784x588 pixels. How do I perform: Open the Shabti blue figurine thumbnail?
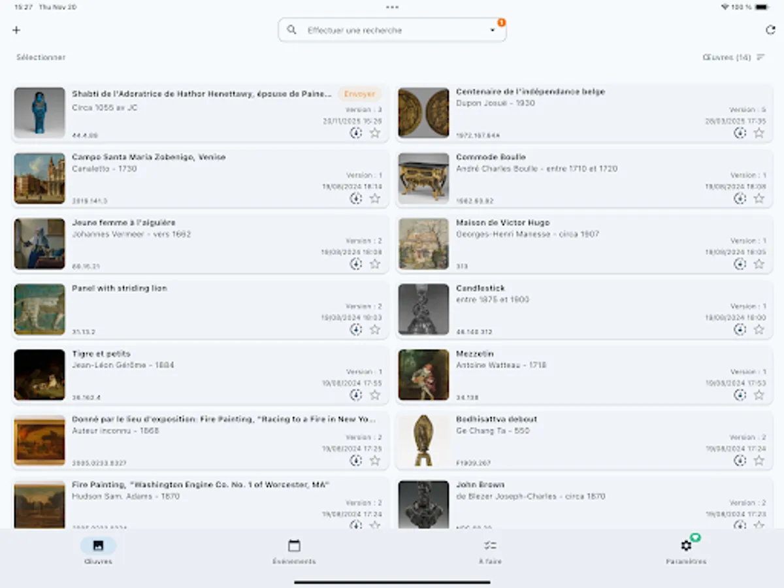point(39,113)
